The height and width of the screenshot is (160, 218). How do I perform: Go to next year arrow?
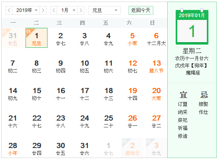43,10
